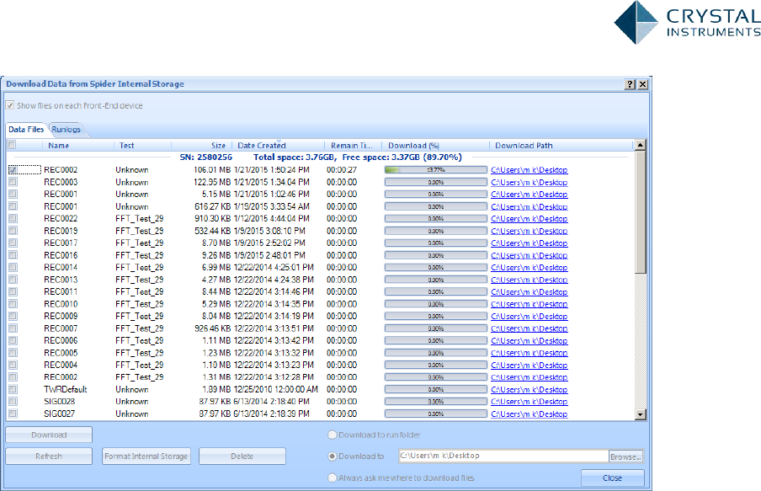Select the REC0006 file name
The height and width of the screenshot is (491, 761).
pyautogui.click(x=61, y=340)
